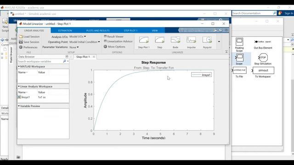Select the Stop Simulation block
Screen dimensions: 294x165
tap(263, 59)
